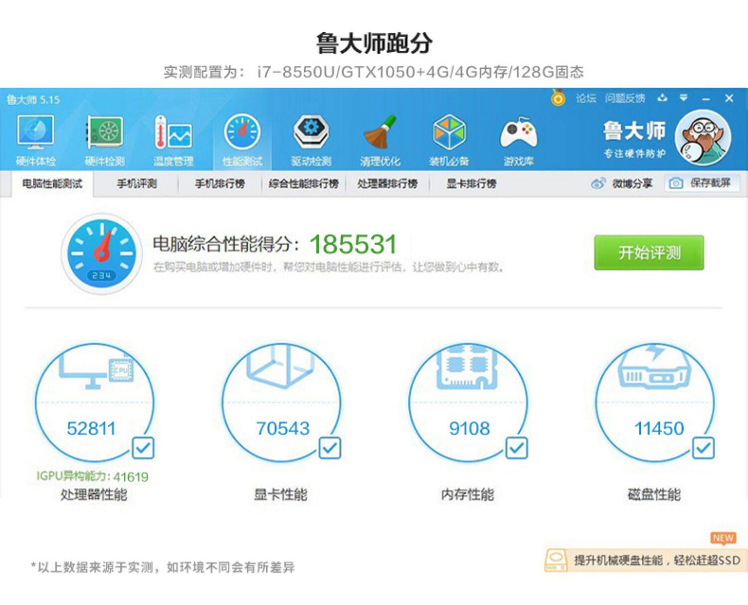Open the 论坛 forum link
This screenshot has height=605, width=748.
586,98
